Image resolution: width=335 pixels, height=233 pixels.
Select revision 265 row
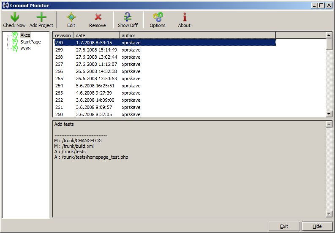tap(165, 79)
